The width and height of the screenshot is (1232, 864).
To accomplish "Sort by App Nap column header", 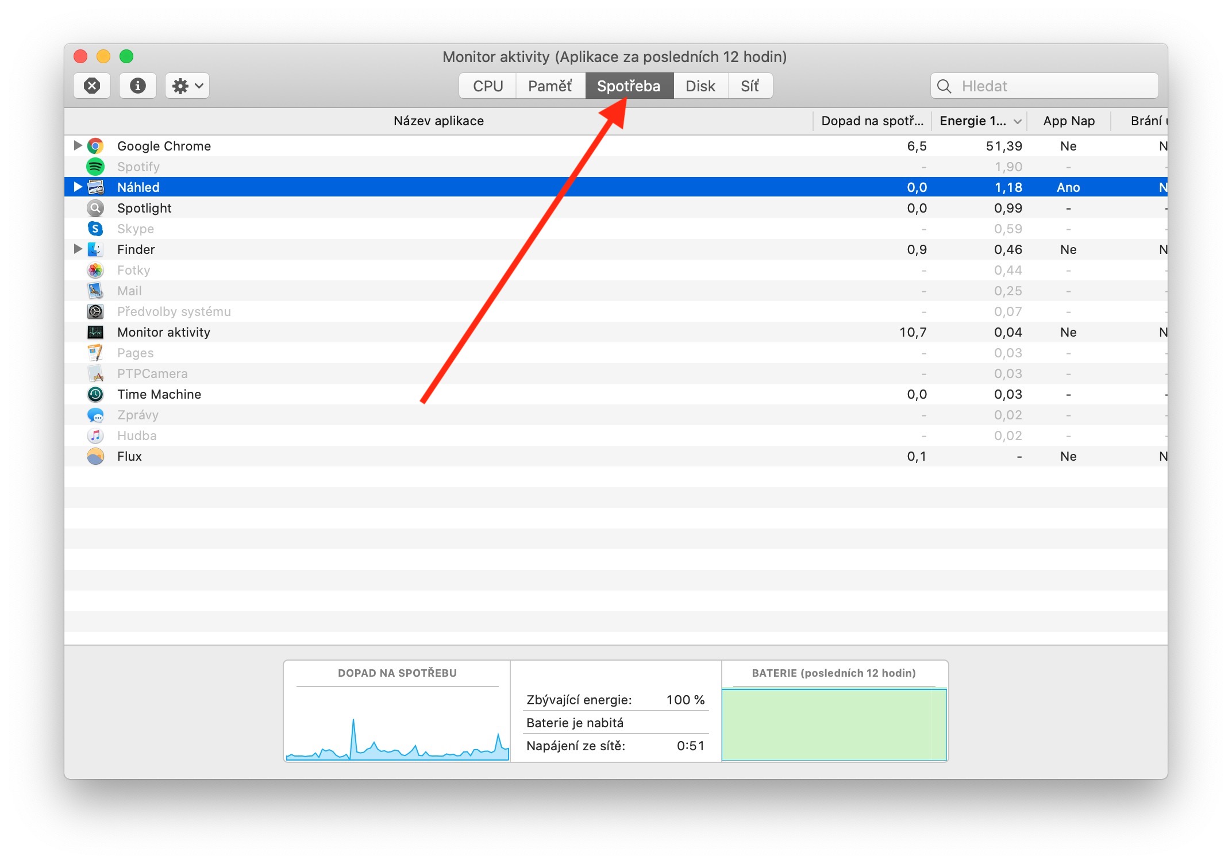I will 1068,121.
